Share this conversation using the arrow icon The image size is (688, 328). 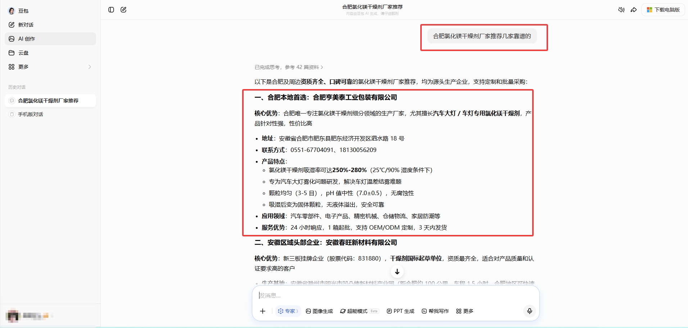coord(634,10)
